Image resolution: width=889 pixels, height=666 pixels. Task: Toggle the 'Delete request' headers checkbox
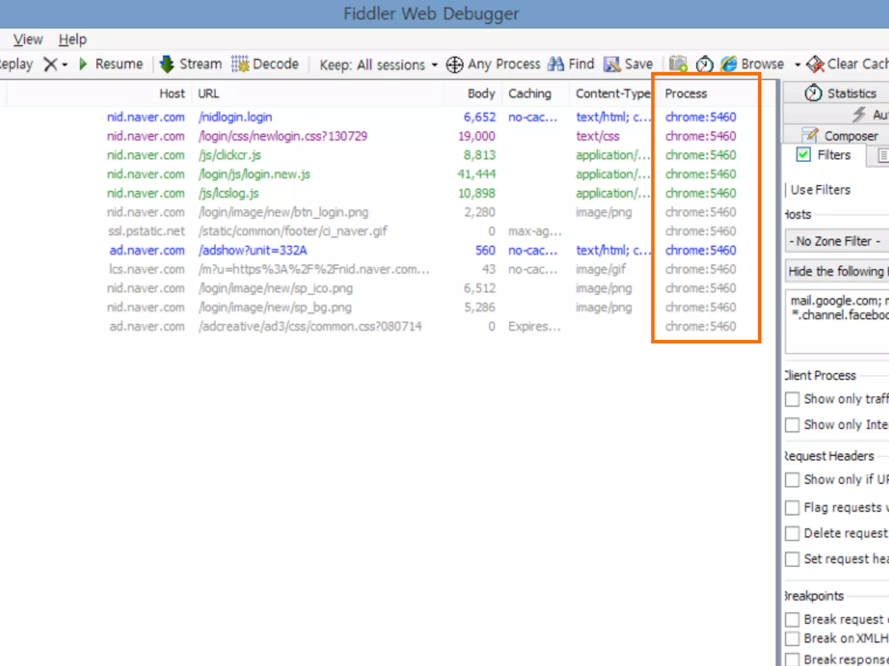pos(793,533)
